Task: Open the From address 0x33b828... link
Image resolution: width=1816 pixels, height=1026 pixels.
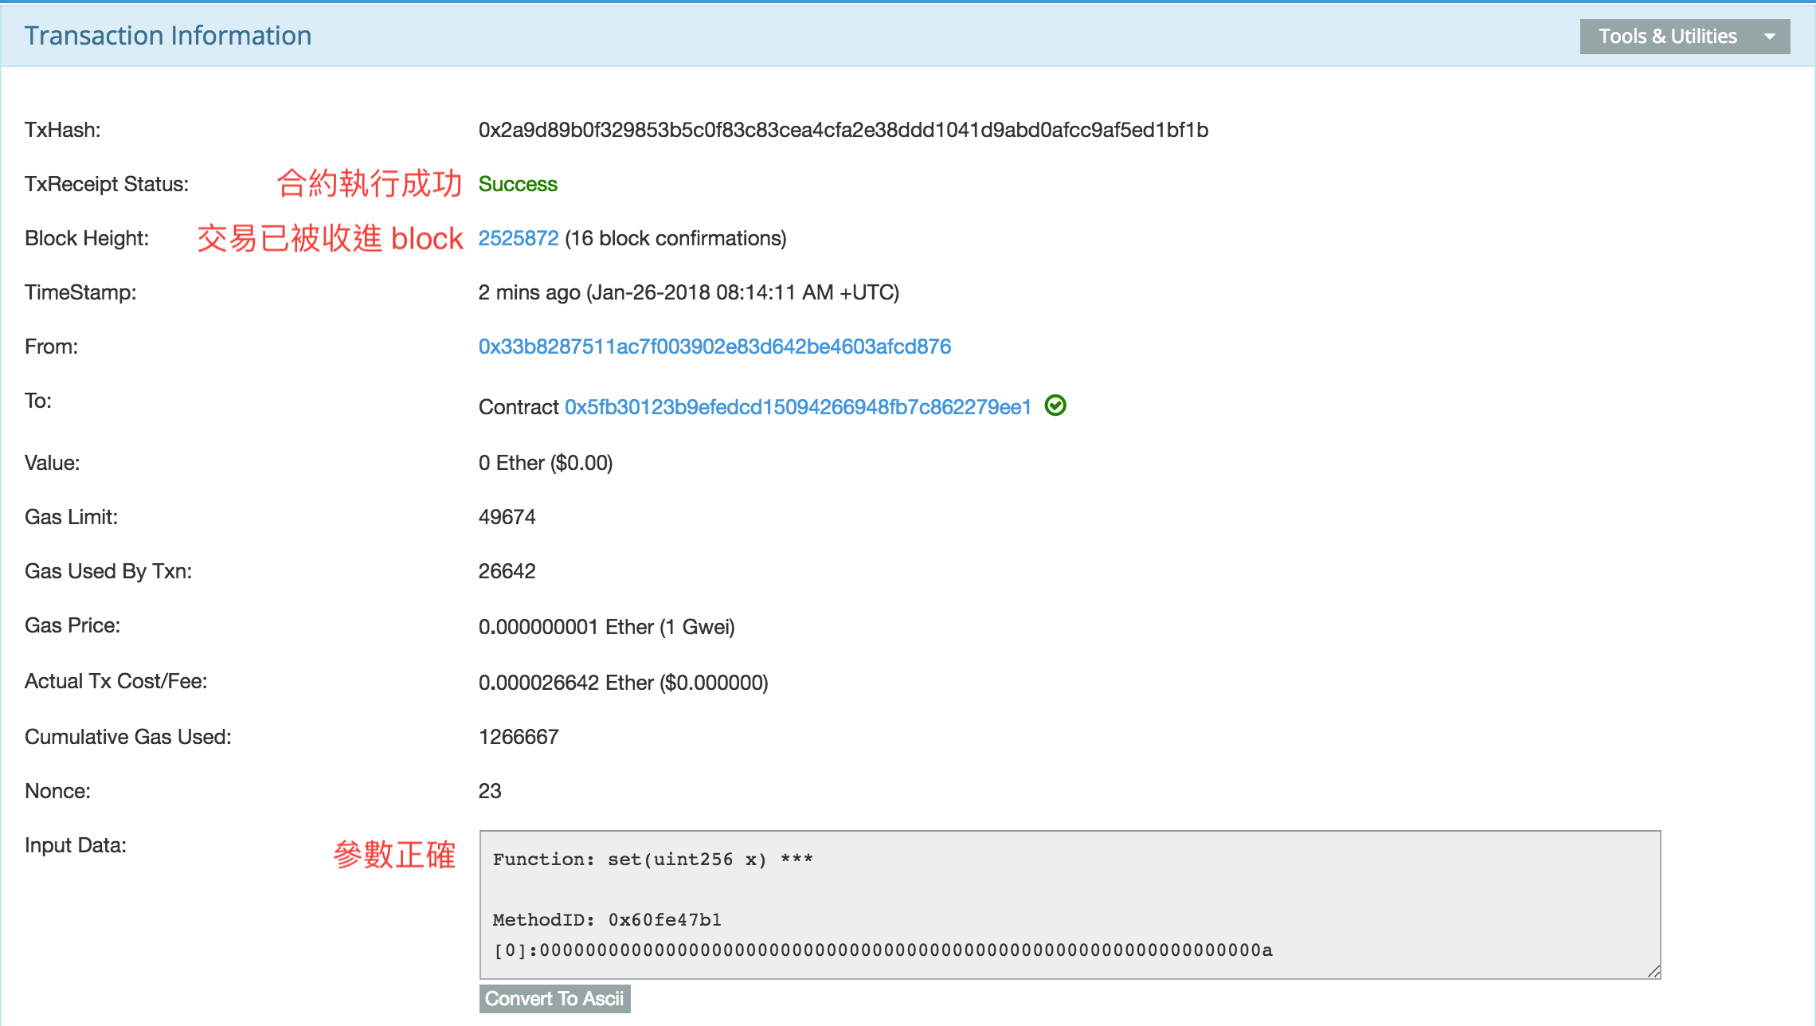Action: (714, 347)
